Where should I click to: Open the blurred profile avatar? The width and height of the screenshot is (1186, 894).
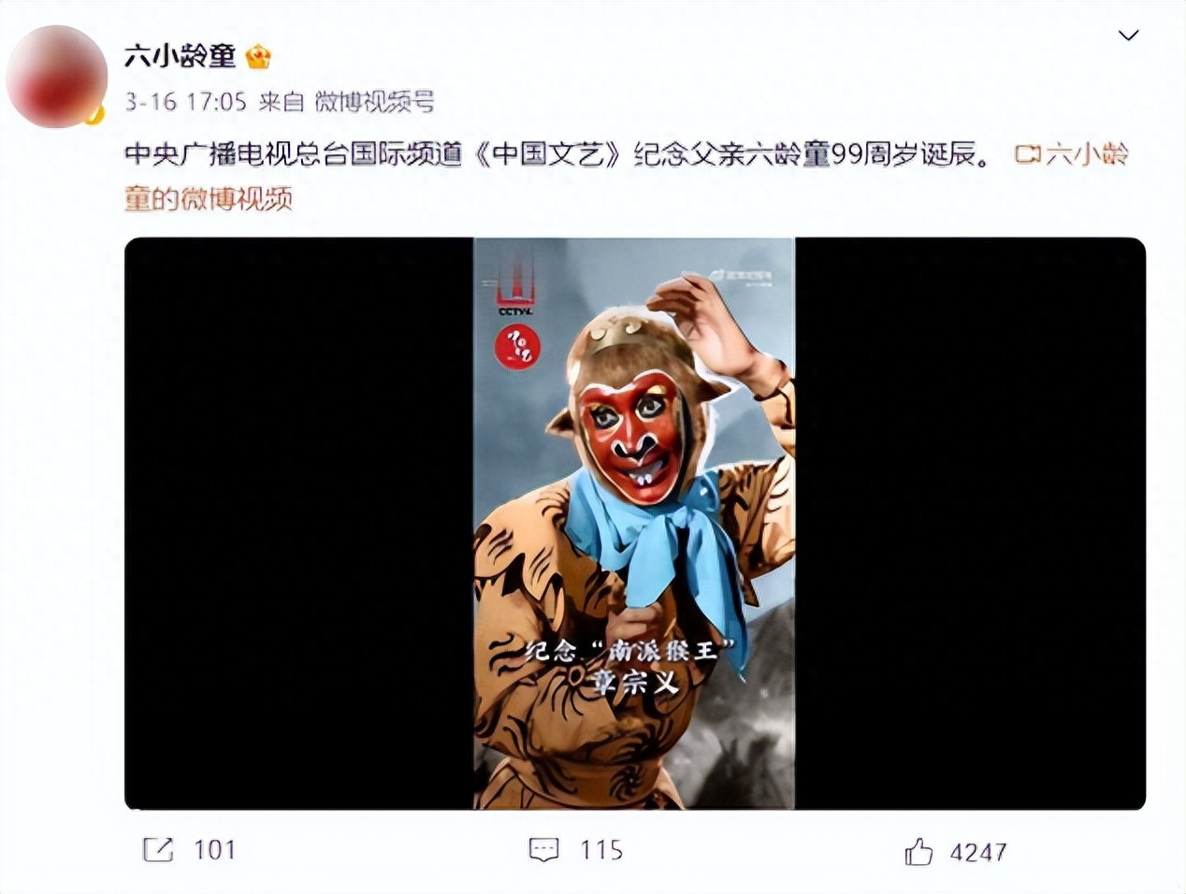coord(56,77)
